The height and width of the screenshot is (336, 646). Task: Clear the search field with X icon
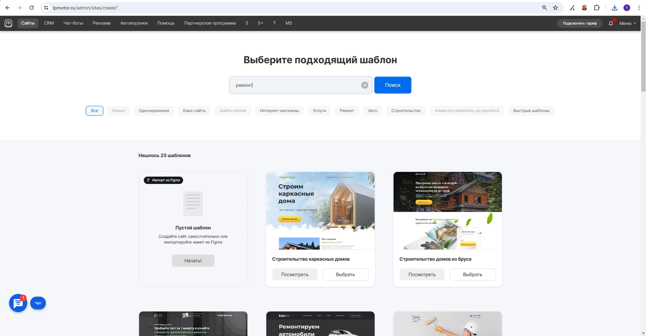(364, 85)
